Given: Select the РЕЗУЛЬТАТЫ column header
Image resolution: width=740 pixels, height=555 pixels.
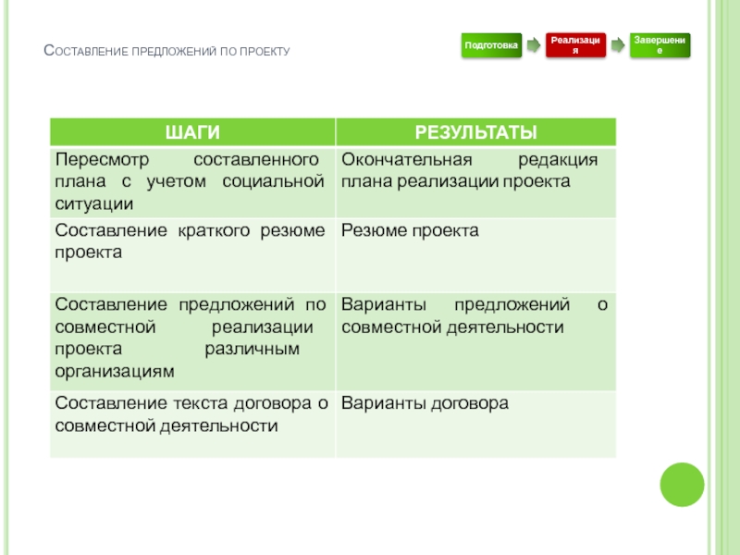Looking at the screenshot, I should coord(475,132).
